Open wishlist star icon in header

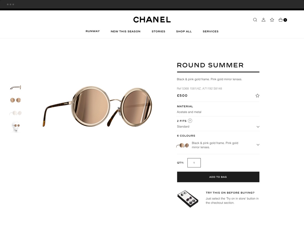click(272, 20)
